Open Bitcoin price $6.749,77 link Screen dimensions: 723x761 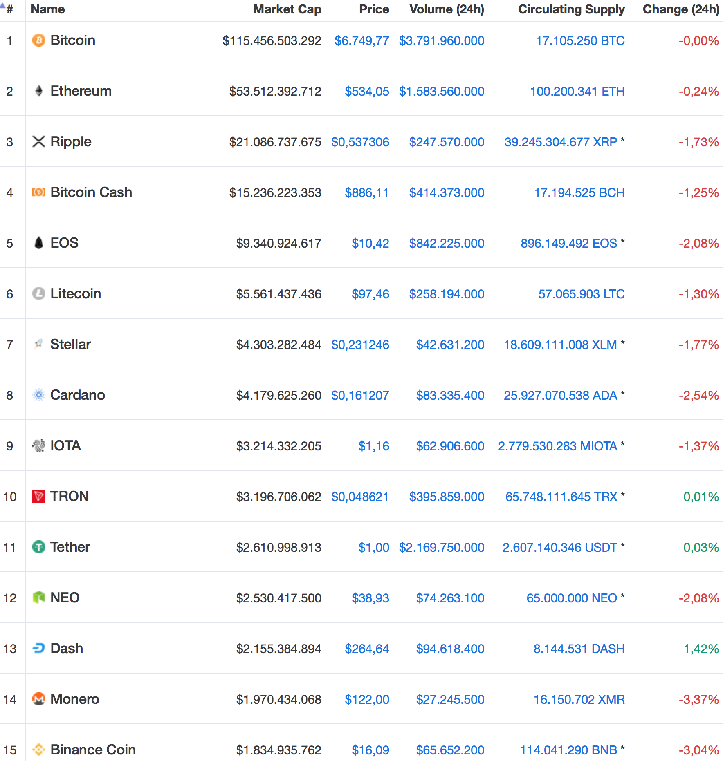361,40
